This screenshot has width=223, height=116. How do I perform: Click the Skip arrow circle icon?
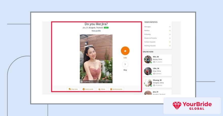pyautogui.click(x=125, y=64)
